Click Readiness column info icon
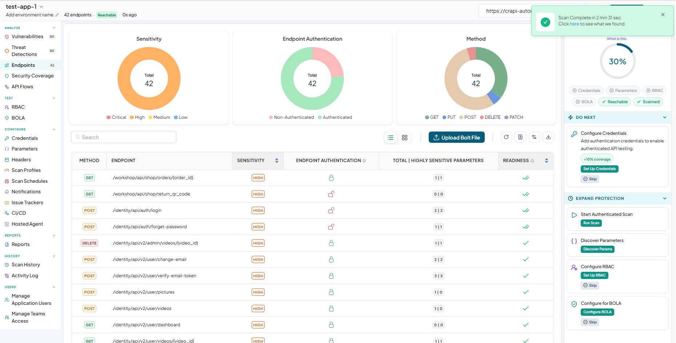676x343 pixels. (532, 161)
